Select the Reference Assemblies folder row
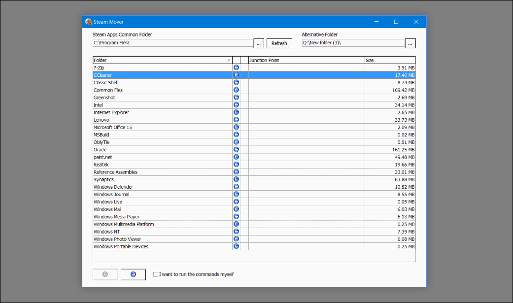Viewport: 513px width, 303px height. (x=254, y=172)
